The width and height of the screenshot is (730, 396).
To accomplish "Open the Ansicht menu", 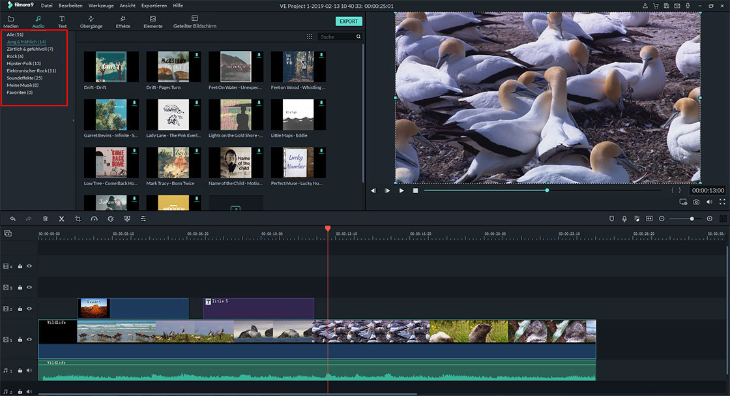I will (x=128, y=6).
